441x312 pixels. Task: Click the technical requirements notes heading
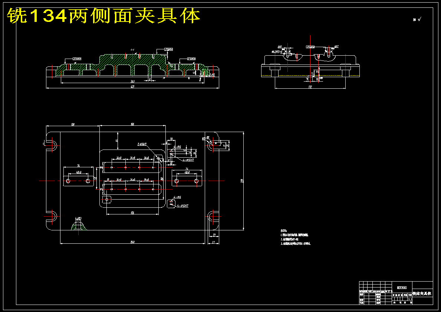pos(284,230)
